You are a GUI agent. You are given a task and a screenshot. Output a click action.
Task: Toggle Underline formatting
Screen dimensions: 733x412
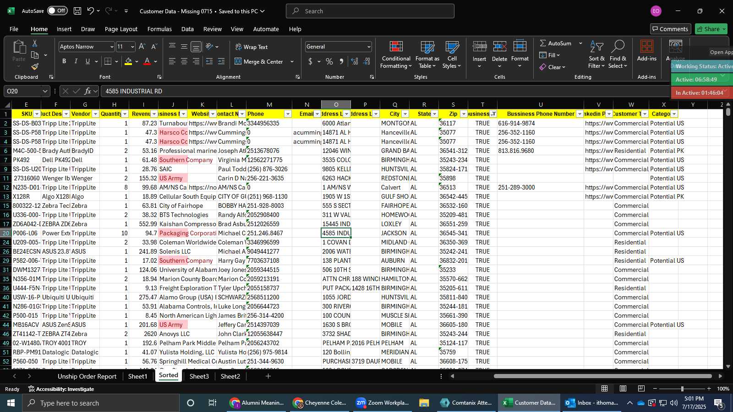(x=88, y=61)
